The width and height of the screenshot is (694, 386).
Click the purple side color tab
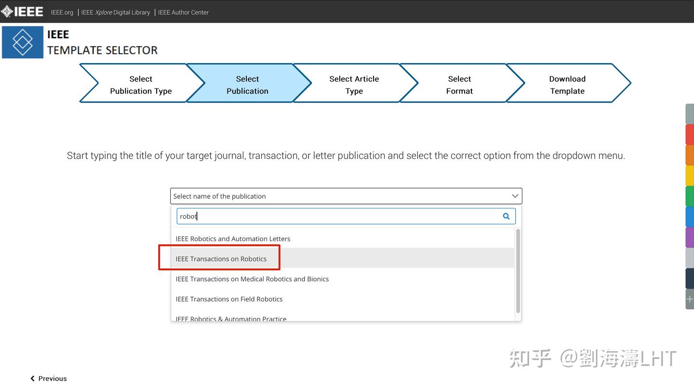[x=690, y=237]
